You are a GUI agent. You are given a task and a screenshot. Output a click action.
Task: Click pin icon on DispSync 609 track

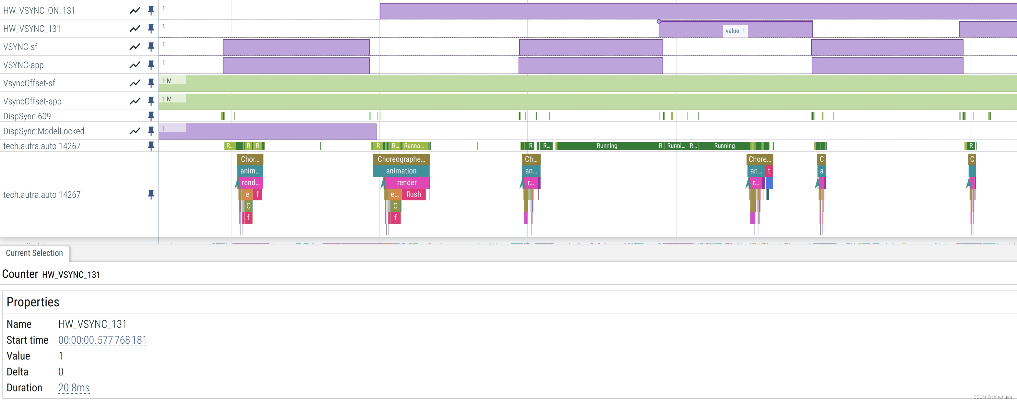click(x=151, y=116)
